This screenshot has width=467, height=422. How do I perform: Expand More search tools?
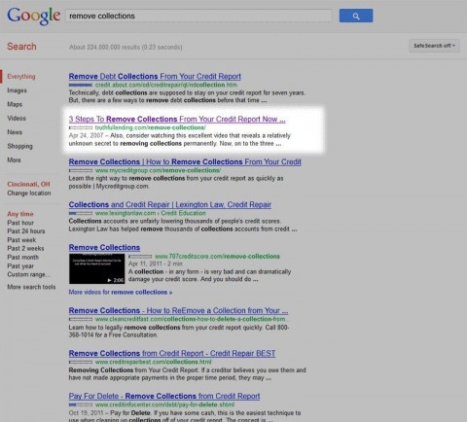point(31,287)
